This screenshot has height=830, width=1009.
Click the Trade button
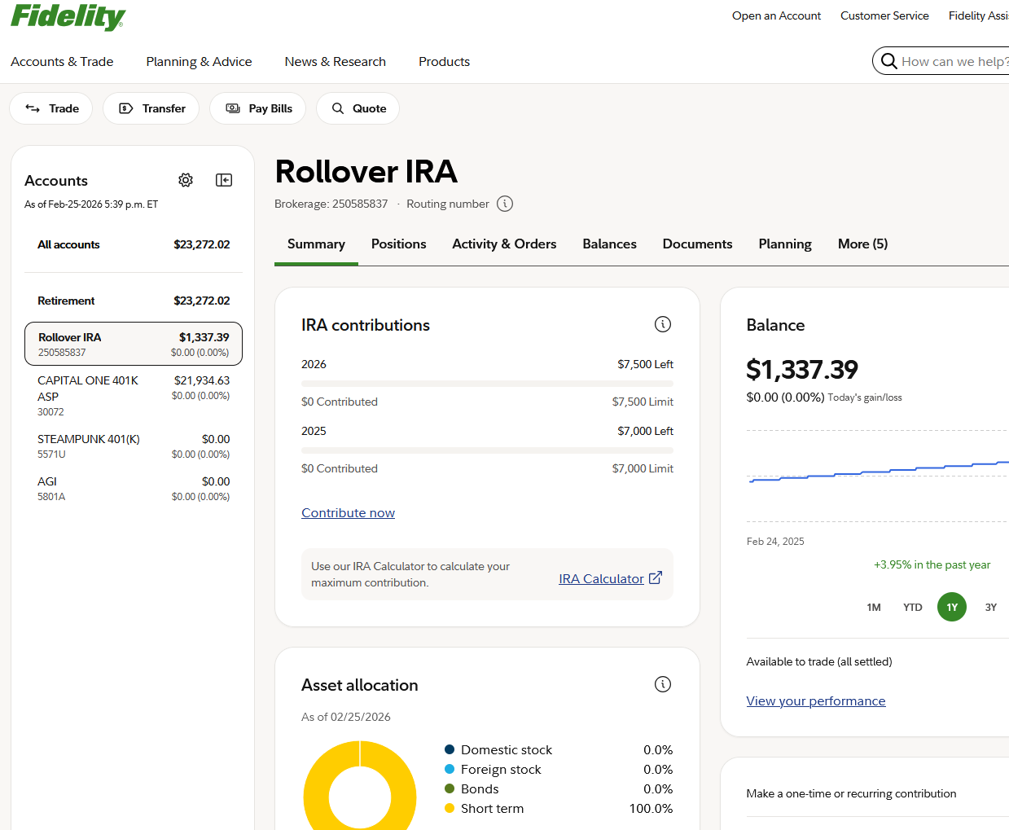(x=51, y=108)
